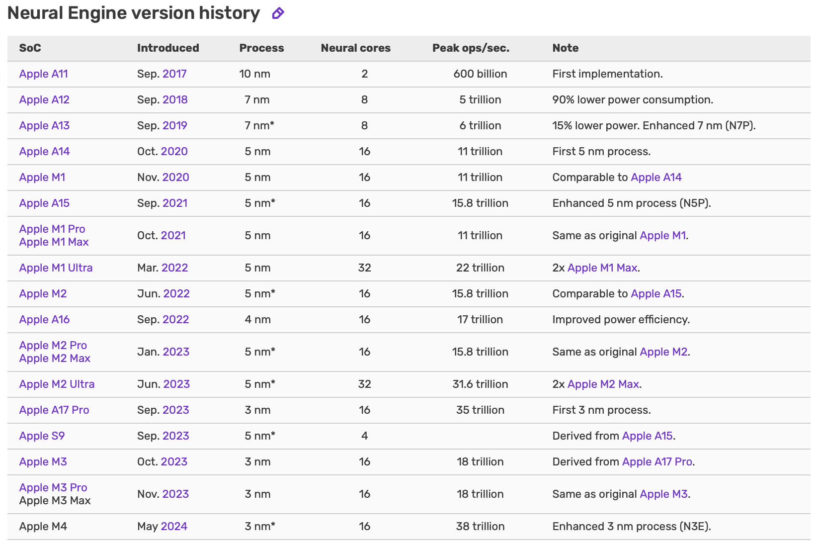Click the Apple M2 Max SoC link

(55, 359)
